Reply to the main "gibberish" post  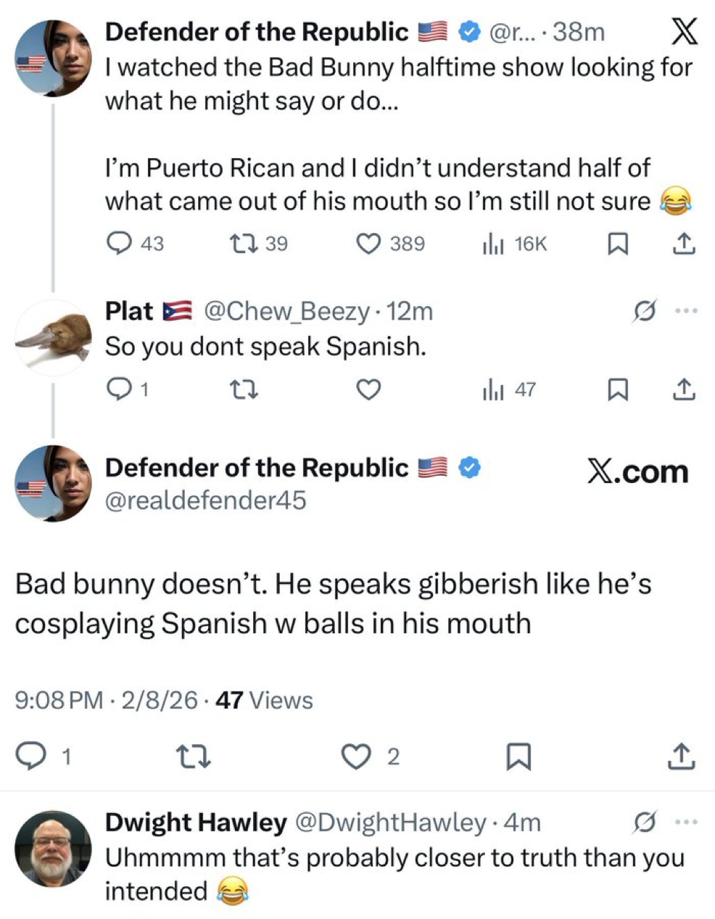[31, 757]
